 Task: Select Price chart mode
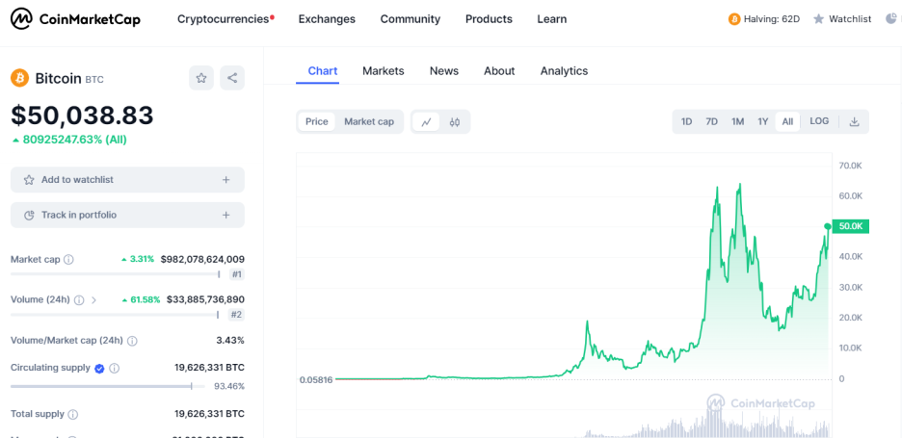[x=316, y=122]
